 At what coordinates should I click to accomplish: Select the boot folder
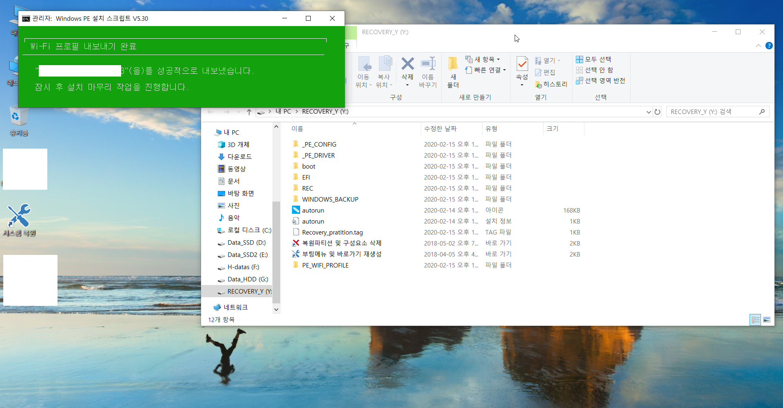pyautogui.click(x=308, y=166)
